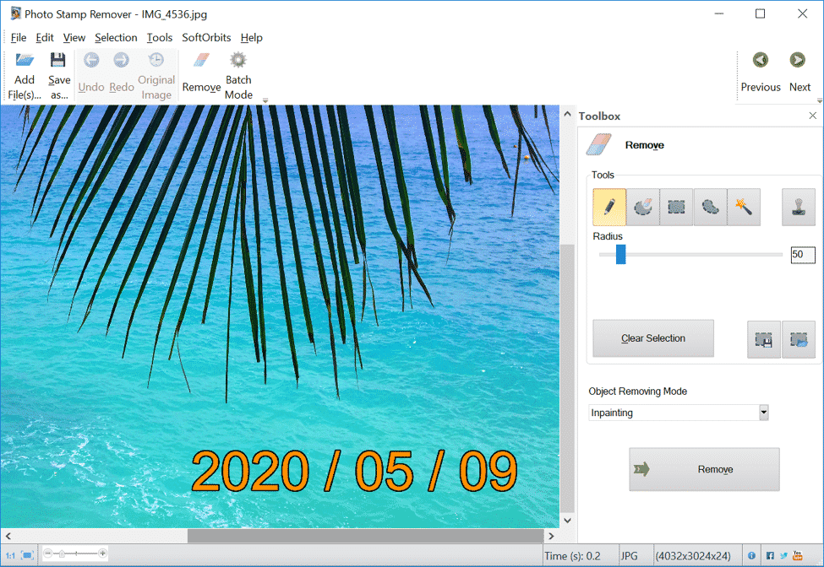Choose the free-form lasso selection tool
This screenshot has width=824, height=567.
[x=710, y=208]
